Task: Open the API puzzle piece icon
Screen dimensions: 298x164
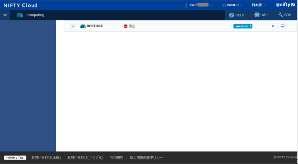Action: coord(257,15)
